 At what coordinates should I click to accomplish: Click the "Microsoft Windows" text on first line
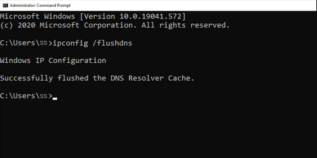[x=37, y=16]
